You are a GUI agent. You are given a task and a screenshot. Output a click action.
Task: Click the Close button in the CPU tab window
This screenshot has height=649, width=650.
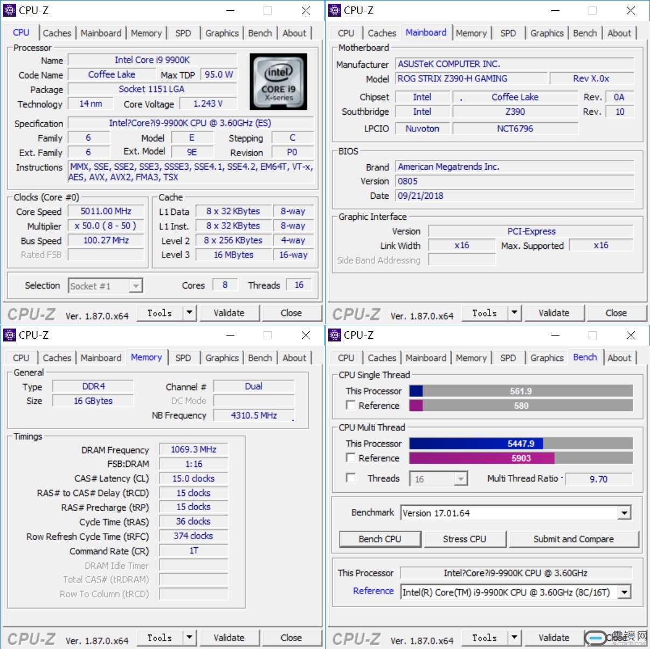(x=292, y=313)
